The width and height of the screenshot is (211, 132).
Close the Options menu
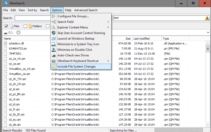coord(57,10)
